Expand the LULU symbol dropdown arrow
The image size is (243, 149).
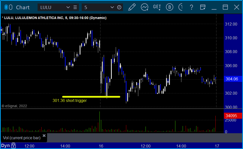click(x=68, y=7)
